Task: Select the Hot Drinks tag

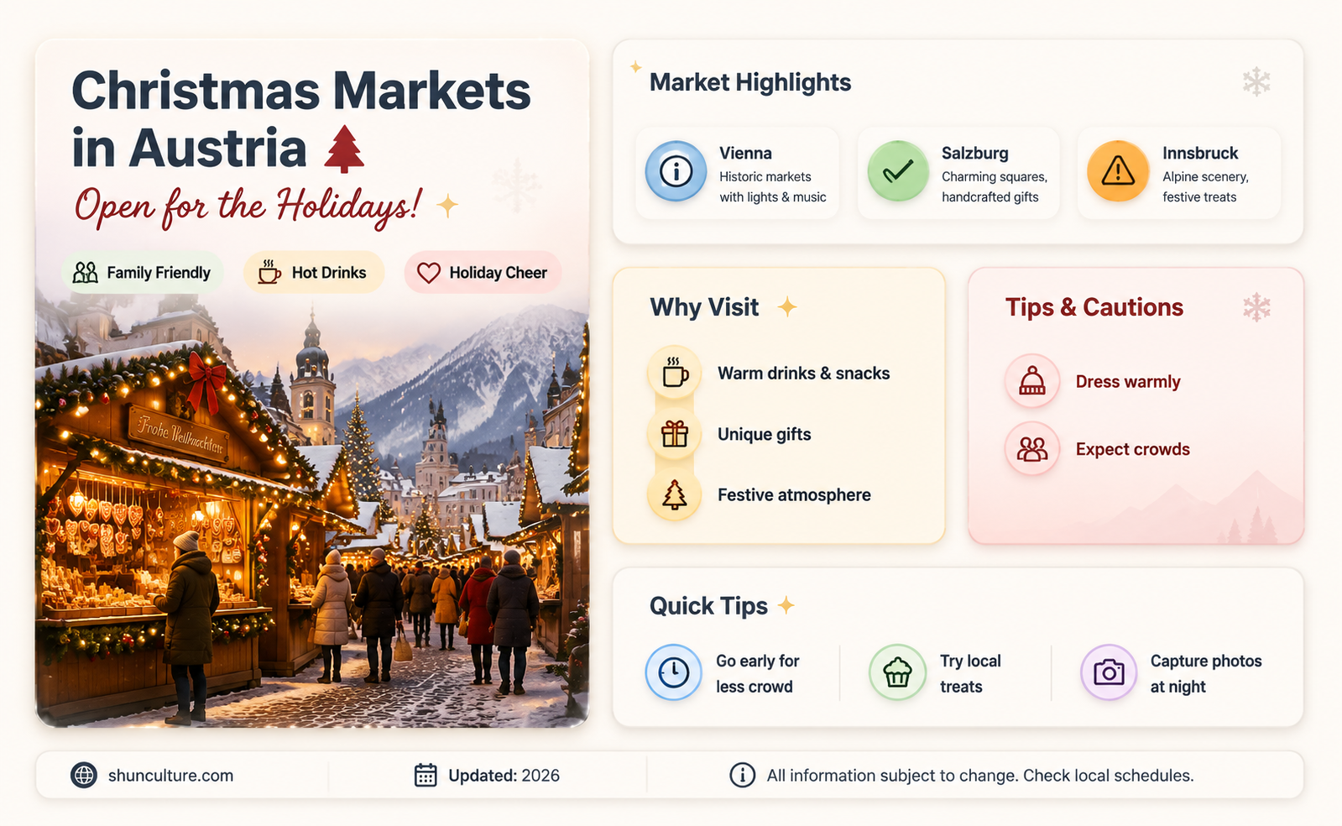Action: pyautogui.click(x=313, y=272)
